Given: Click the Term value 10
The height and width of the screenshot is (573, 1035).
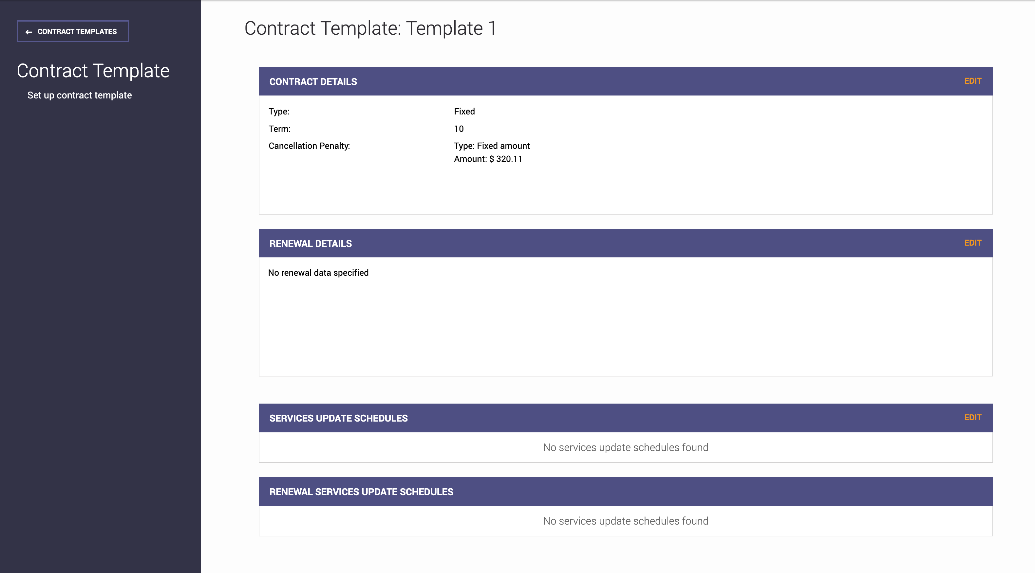Looking at the screenshot, I should (x=459, y=129).
